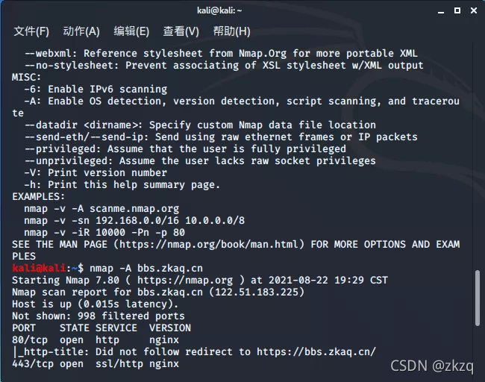The image size is (485, 382).
Task: Open the 查看(V) menu
Action: (181, 31)
